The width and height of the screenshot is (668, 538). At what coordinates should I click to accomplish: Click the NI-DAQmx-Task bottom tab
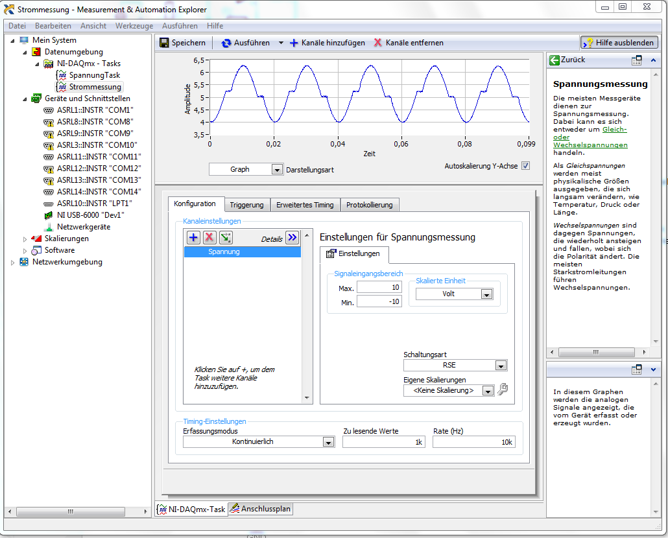tap(191, 509)
